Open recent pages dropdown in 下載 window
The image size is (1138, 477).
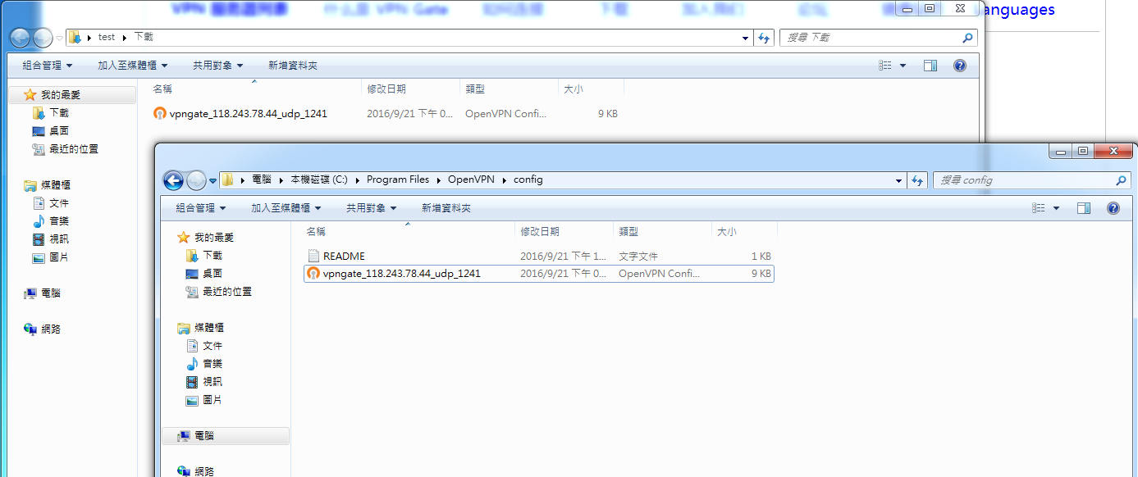(x=59, y=38)
